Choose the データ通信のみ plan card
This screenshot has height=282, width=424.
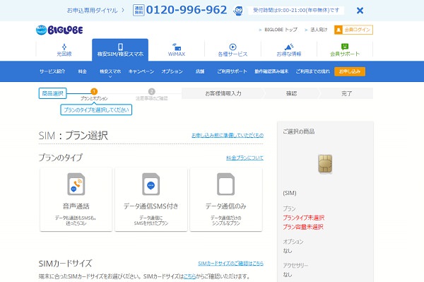(x=226, y=199)
